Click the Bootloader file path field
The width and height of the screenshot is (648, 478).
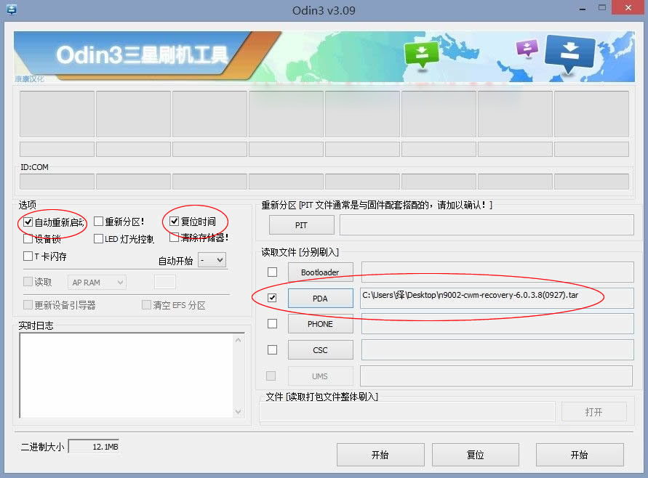(x=497, y=272)
